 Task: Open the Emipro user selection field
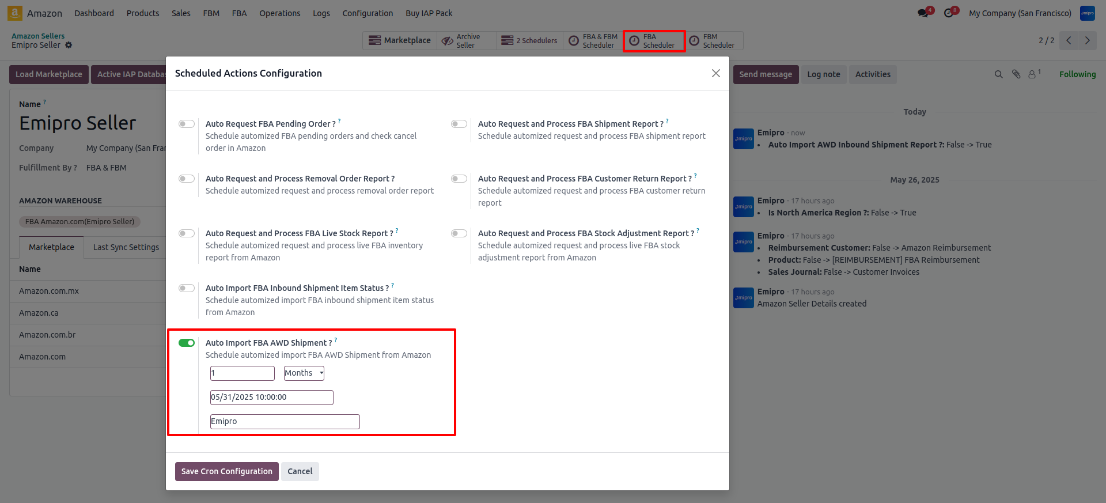[285, 422]
